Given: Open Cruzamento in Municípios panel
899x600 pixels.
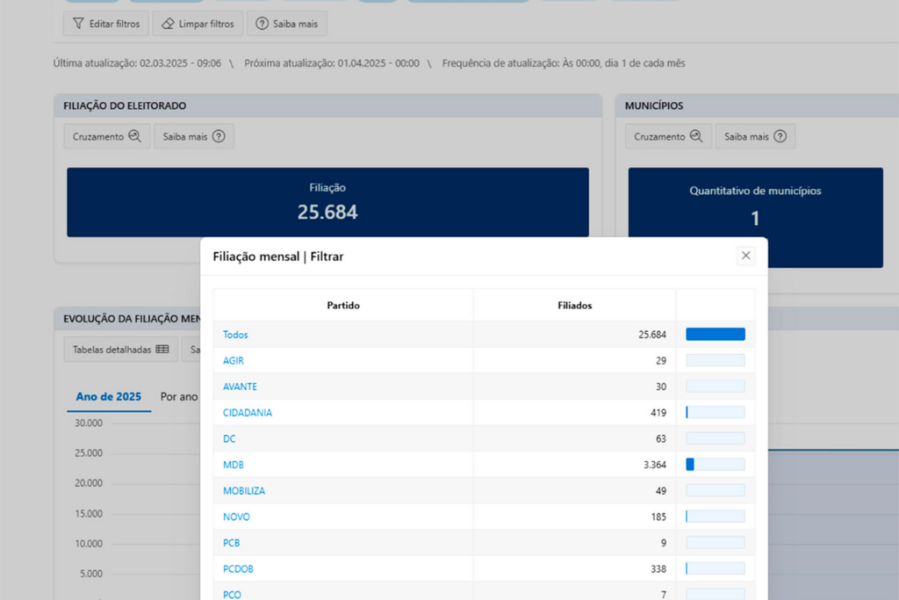Looking at the screenshot, I should (x=668, y=136).
